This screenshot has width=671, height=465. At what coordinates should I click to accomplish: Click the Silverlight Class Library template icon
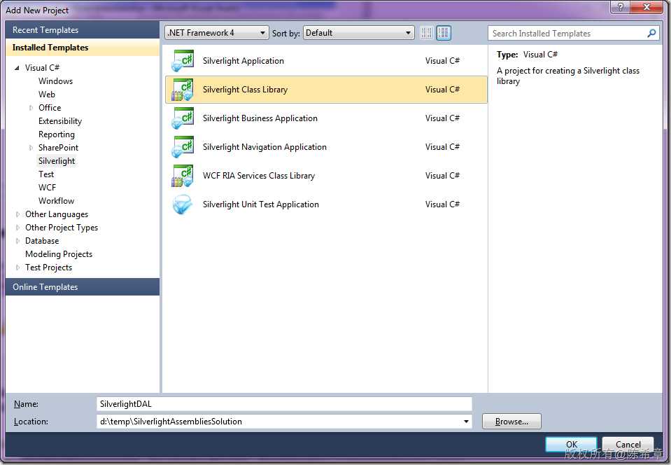click(x=183, y=90)
